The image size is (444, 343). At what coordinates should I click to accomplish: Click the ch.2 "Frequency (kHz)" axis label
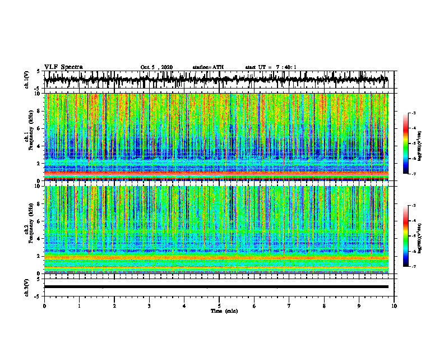coord(31,222)
